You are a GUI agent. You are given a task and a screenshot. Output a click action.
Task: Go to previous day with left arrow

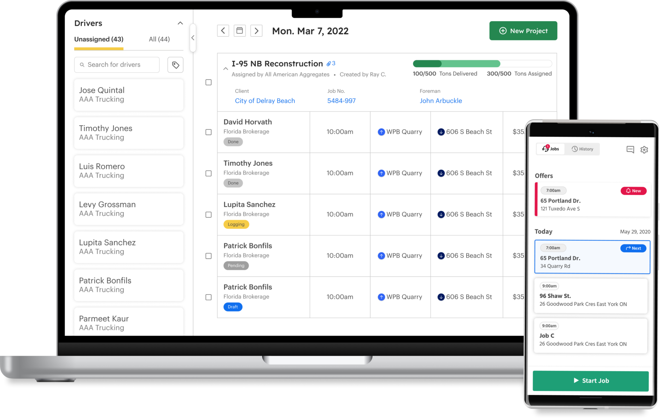223,31
